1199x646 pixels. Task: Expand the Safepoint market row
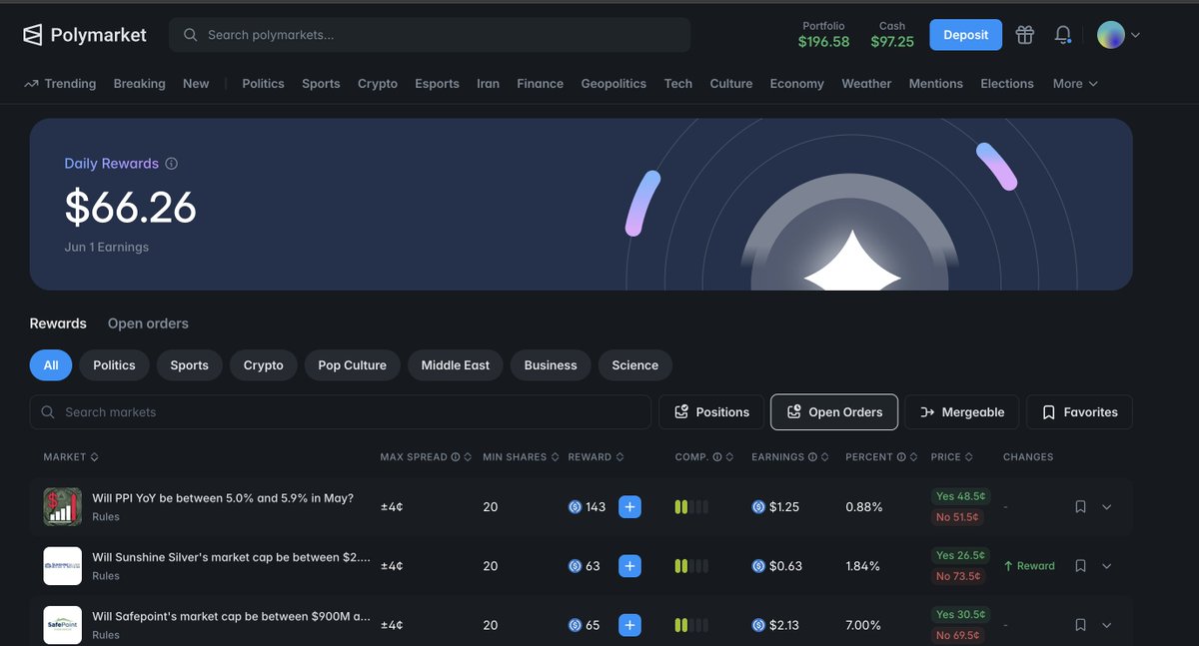click(x=1106, y=625)
